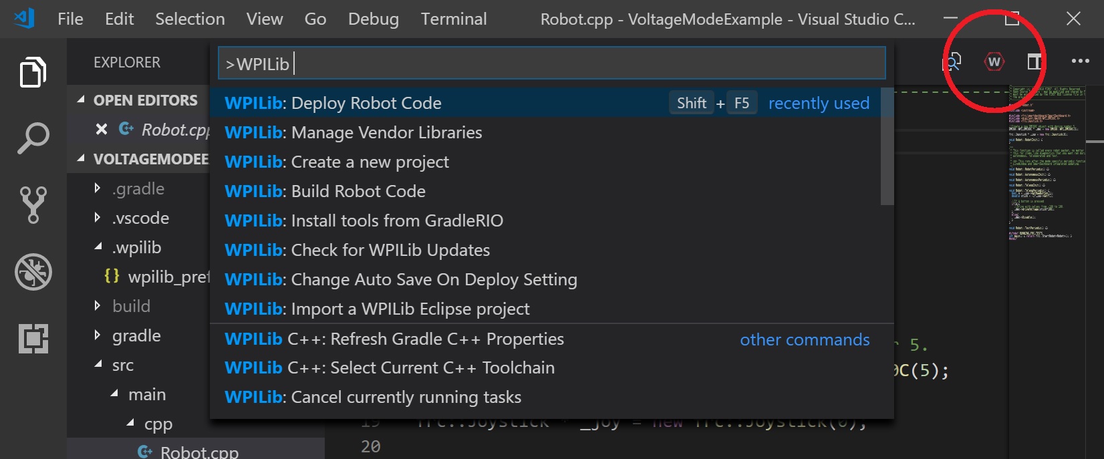Expand the build folder
Screen dimensions: 1104x459
coord(98,306)
